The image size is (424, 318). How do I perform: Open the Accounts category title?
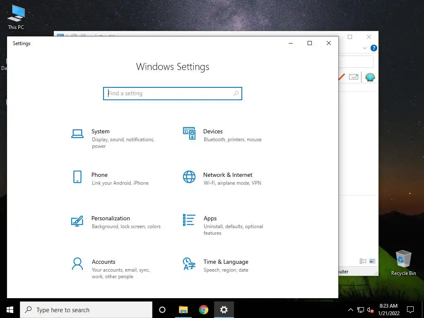point(104,262)
